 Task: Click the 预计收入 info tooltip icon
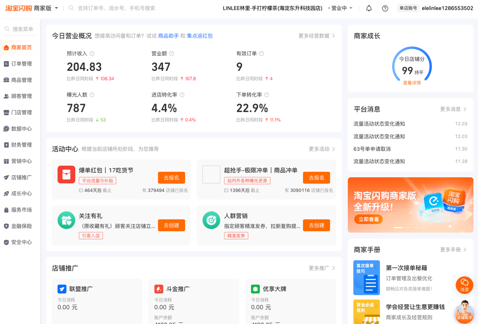pyautogui.click(x=92, y=54)
